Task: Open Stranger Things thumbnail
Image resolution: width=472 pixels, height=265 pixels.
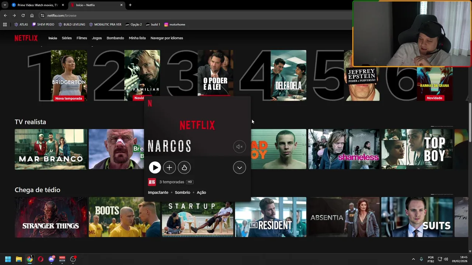Action: 51,217
